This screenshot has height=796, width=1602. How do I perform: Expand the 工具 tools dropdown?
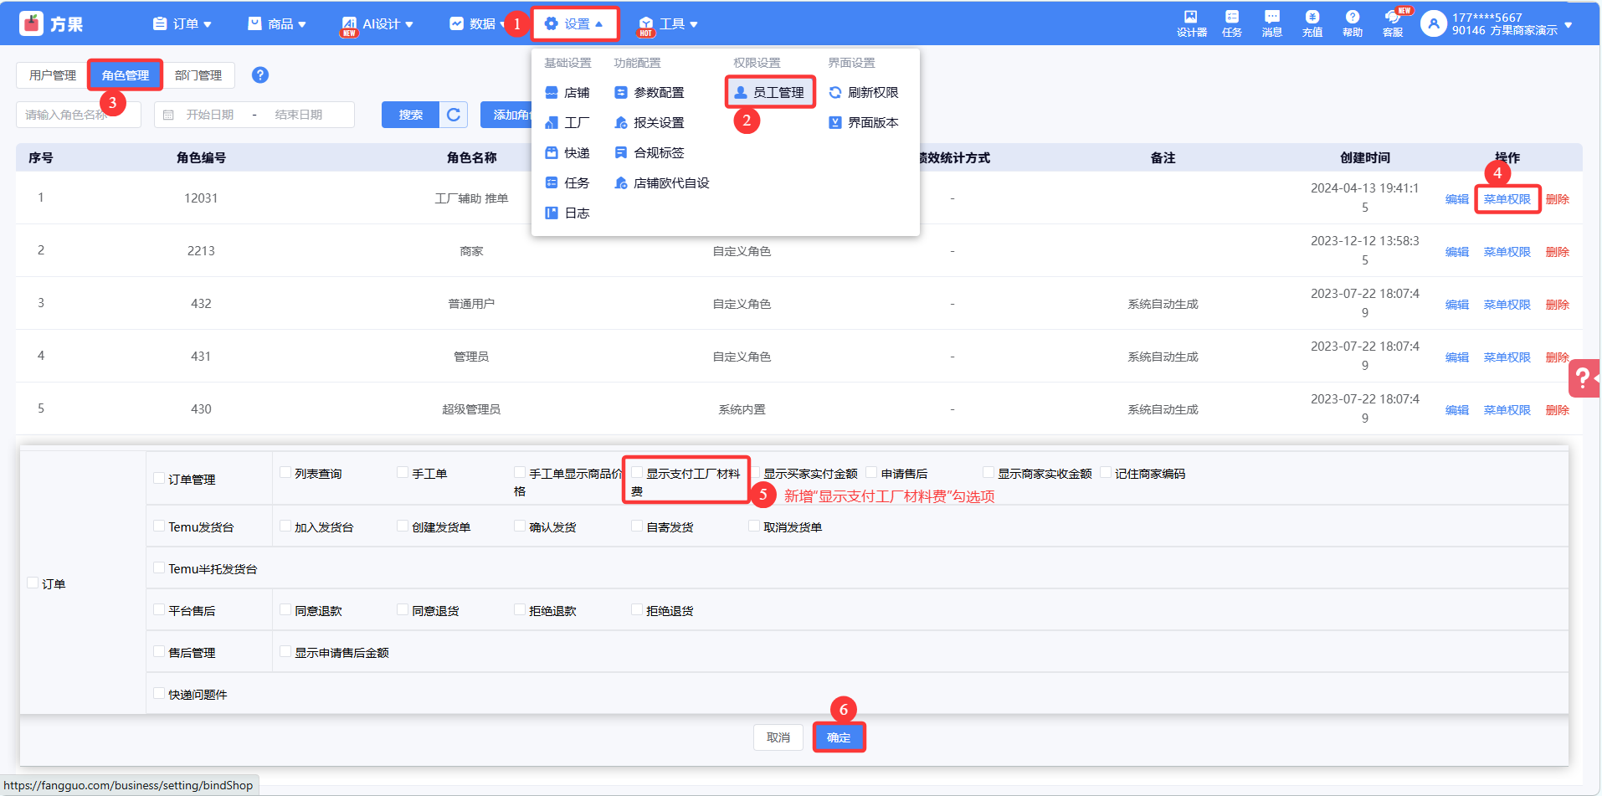669,24
